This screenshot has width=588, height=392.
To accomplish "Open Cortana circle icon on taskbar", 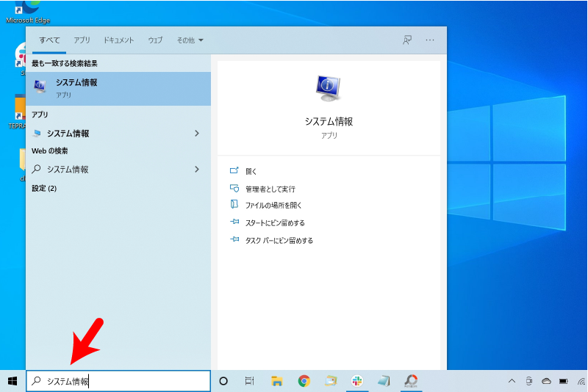I will click(x=223, y=381).
